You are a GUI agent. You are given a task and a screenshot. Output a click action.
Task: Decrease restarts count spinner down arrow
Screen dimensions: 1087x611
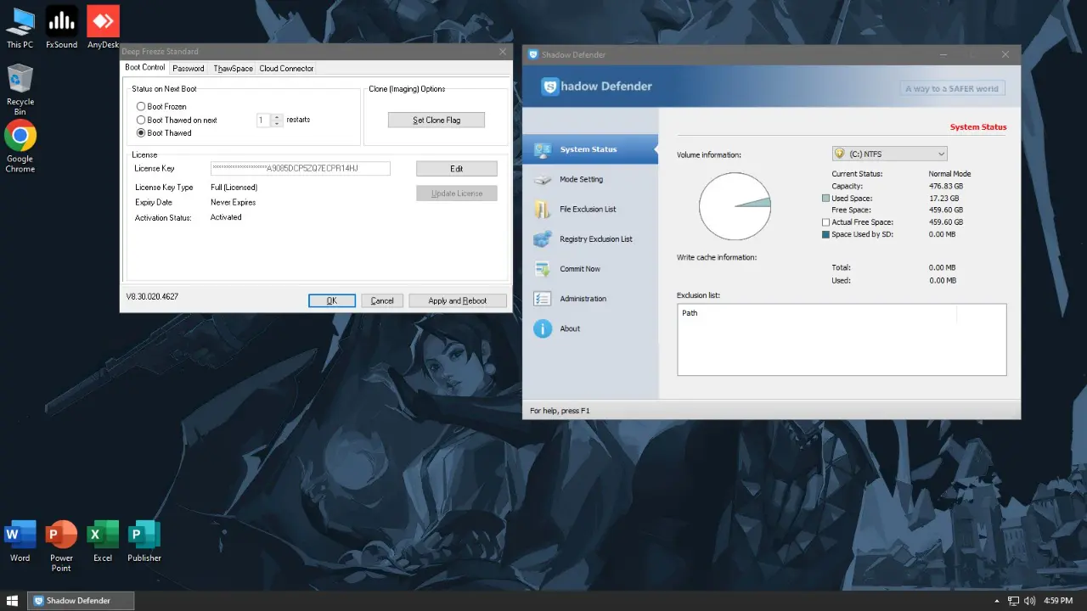277,124
